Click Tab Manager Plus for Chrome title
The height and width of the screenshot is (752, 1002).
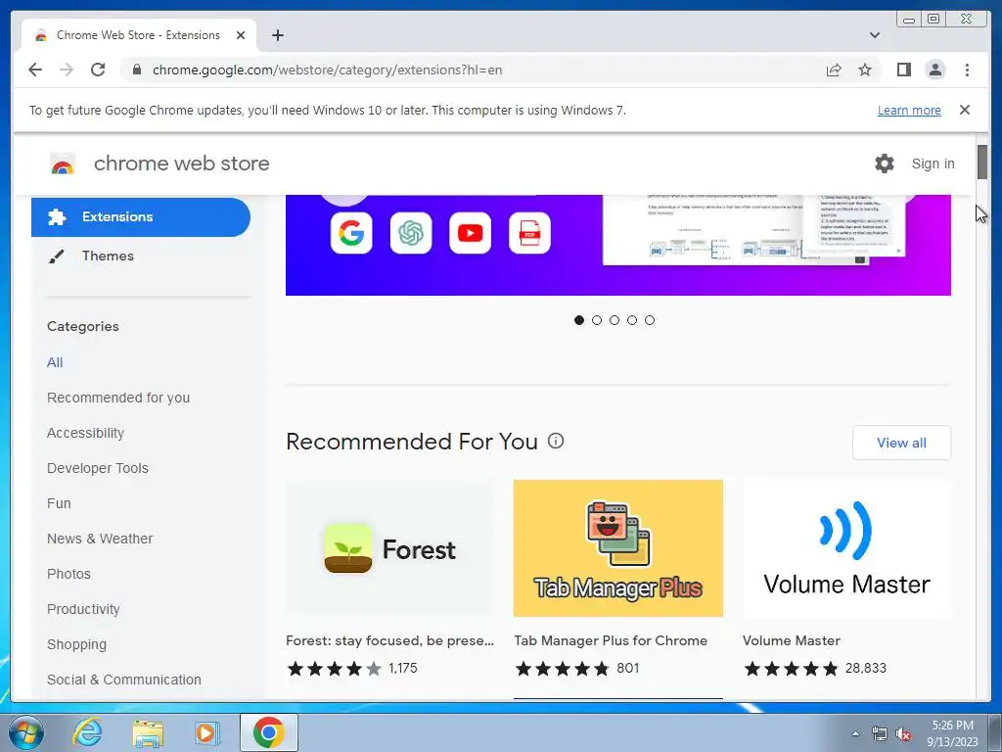tap(611, 640)
